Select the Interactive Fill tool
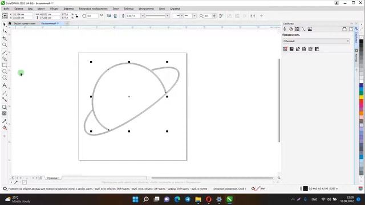 pos(5,128)
